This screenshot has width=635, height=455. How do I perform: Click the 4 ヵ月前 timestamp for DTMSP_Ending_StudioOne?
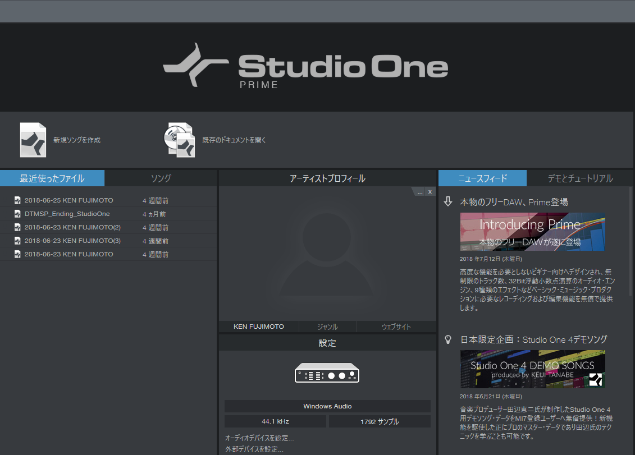[154, 214]
